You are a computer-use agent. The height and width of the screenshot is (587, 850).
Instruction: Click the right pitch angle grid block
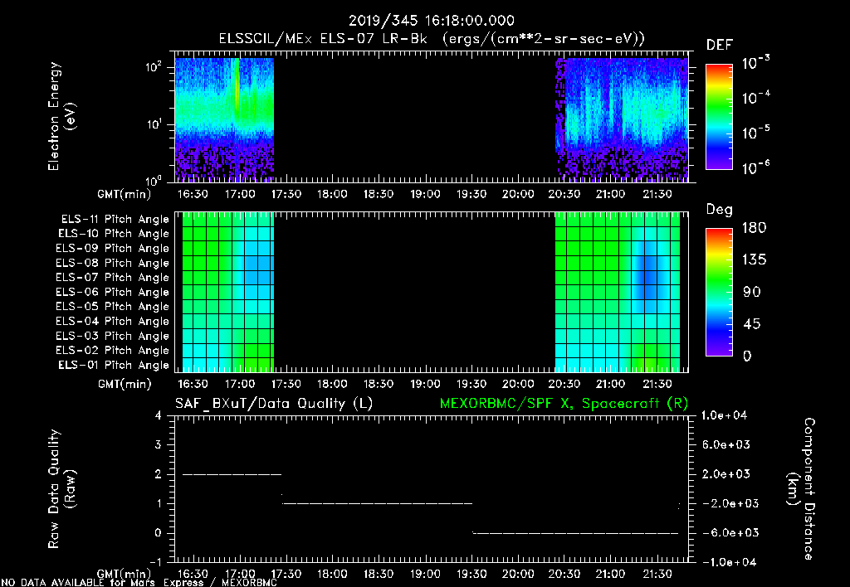pyautogui.click(x=618, y=292)
